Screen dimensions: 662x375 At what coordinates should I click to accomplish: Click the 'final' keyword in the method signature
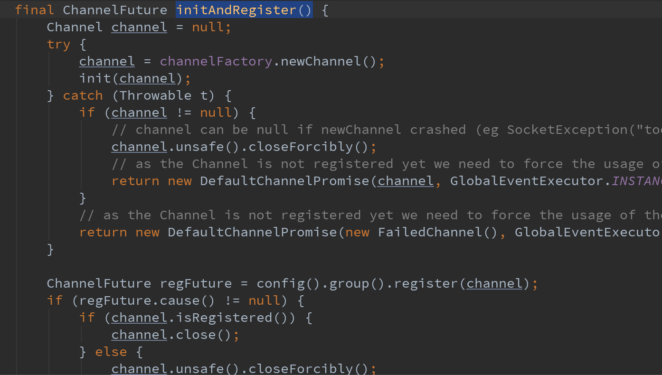pyautogui.click(x=35, y=10)
